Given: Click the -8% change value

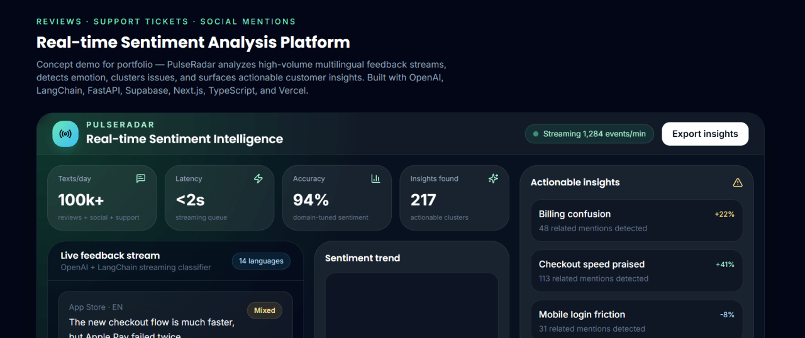Looking at the screenshot, I should [727, 315].
